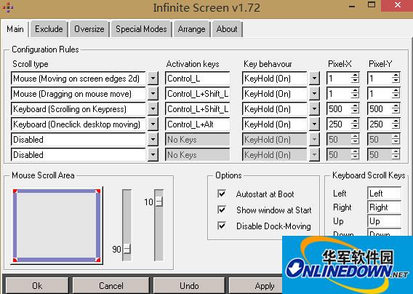Click the Left keyboard scroll key field
413x294 pixels.
click(385, 194)
